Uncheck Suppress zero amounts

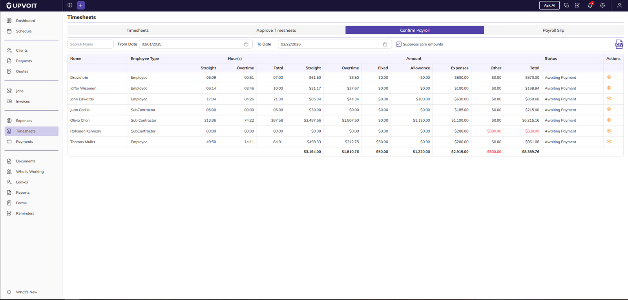tap(399, 44)
